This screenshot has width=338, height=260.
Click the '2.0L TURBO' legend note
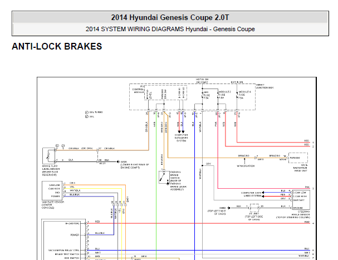click(x=94, y=112)
